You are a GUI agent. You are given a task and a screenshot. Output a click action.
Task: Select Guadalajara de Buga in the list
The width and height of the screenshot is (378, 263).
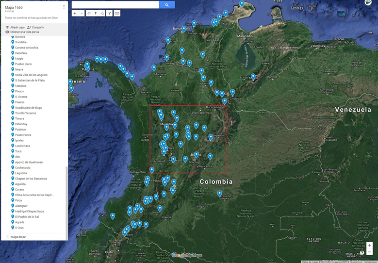28,108
